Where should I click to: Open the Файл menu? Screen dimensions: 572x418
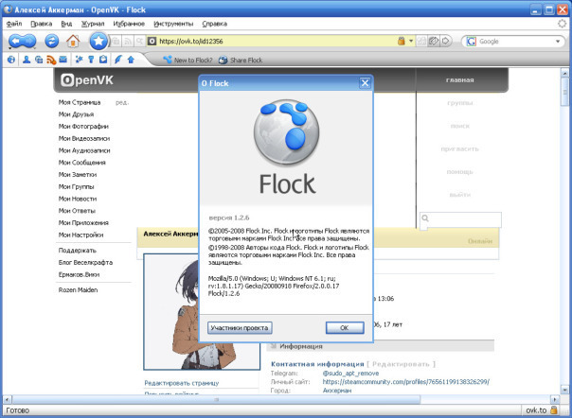point(14,24)
